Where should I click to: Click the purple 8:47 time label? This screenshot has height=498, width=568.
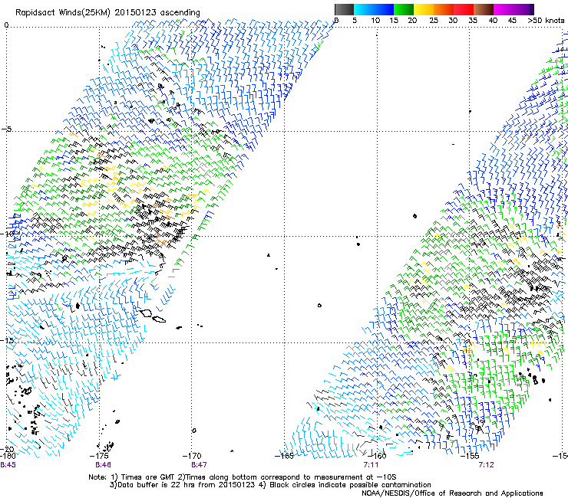click(199, 465)
